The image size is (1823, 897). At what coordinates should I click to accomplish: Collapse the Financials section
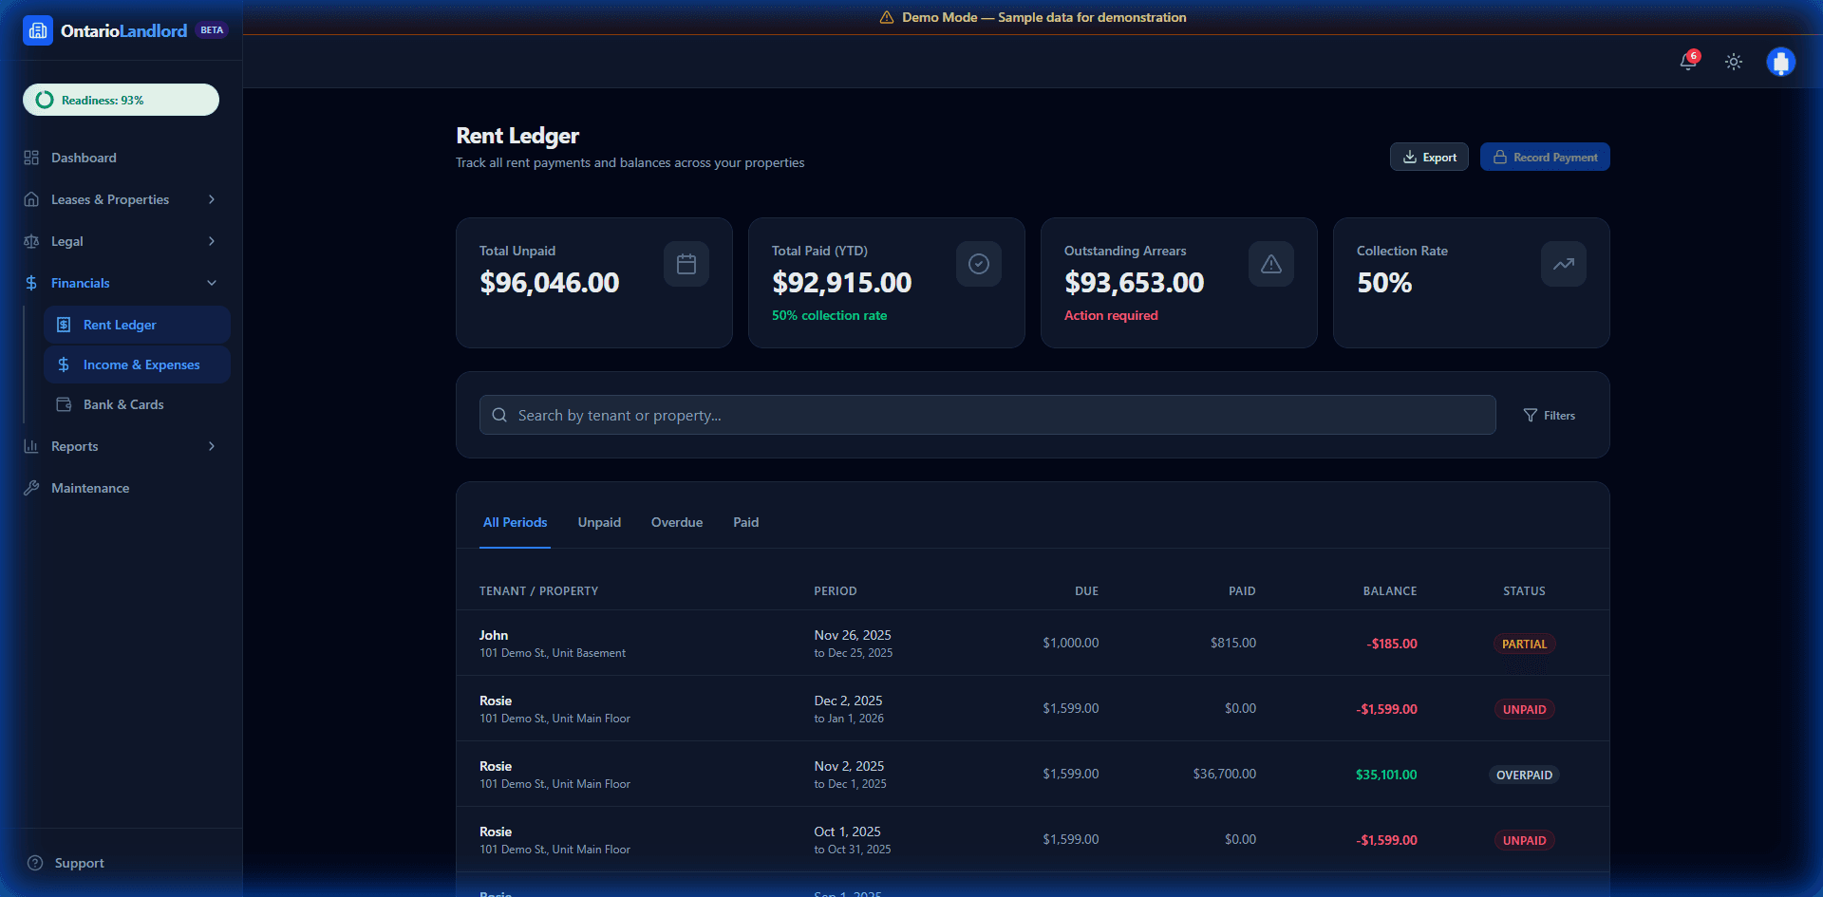211,282
